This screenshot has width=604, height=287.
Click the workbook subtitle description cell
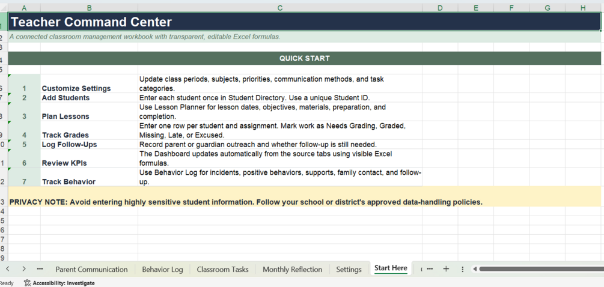pos(304,37)
